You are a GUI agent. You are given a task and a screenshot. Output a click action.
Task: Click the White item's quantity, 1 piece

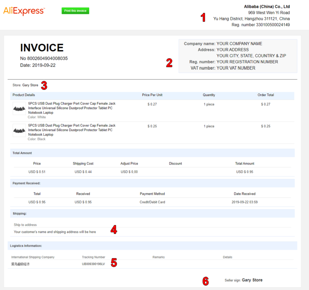pyautogui.click(x=209, y=104)
